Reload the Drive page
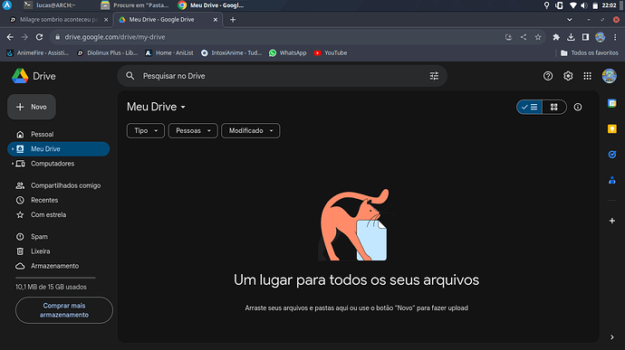The width and height of the screenshot is (625, 350). point(39,37)
